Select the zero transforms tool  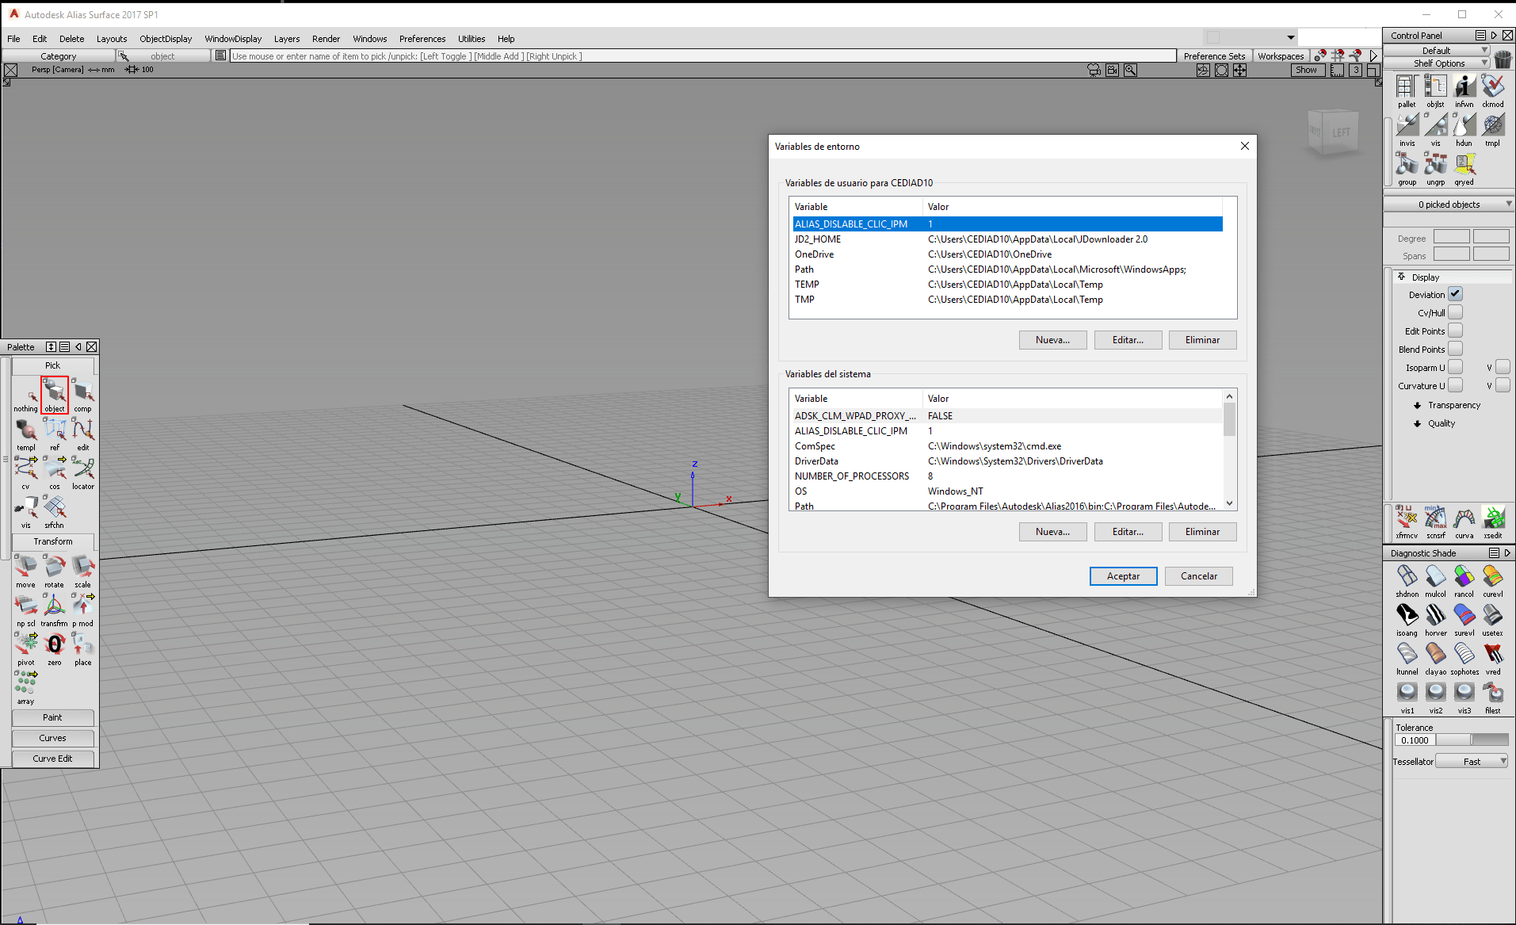coord(55,648)
